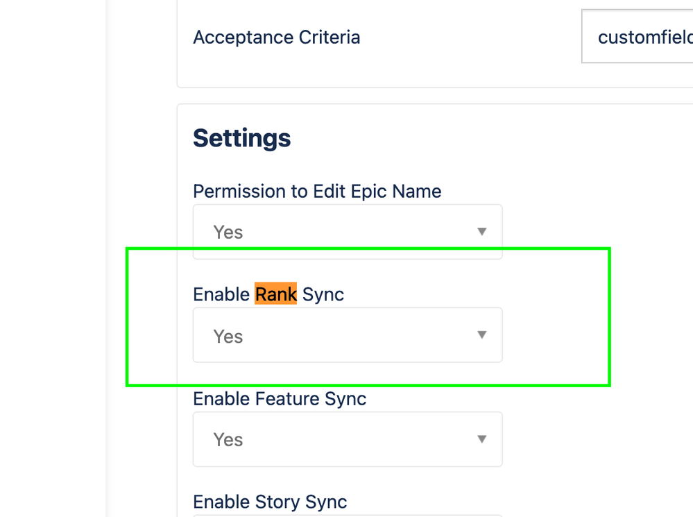Screen dimensions: 693x517
Task: Click the Yes value in Rank Sync
Action: coord(228,337)
